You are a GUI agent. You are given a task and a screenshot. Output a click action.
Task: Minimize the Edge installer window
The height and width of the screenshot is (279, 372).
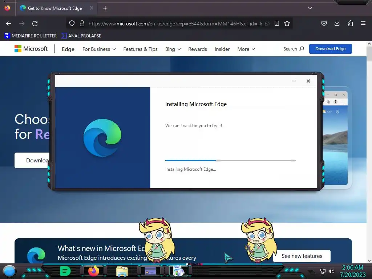[x=294, y=81]
